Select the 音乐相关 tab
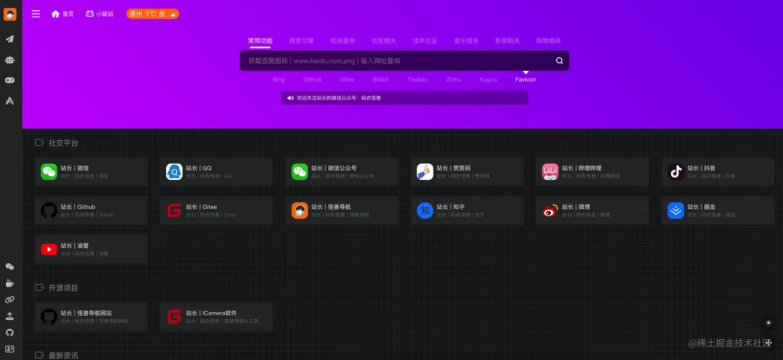This screenshot has height=360, width=783. point(466,41)
